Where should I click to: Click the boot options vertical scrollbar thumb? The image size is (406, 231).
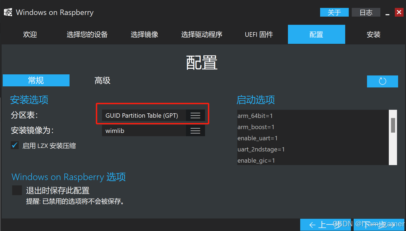click(393, 125)
